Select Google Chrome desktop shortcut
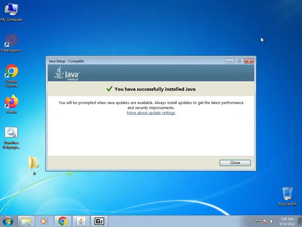 click(x=12, y=76)
